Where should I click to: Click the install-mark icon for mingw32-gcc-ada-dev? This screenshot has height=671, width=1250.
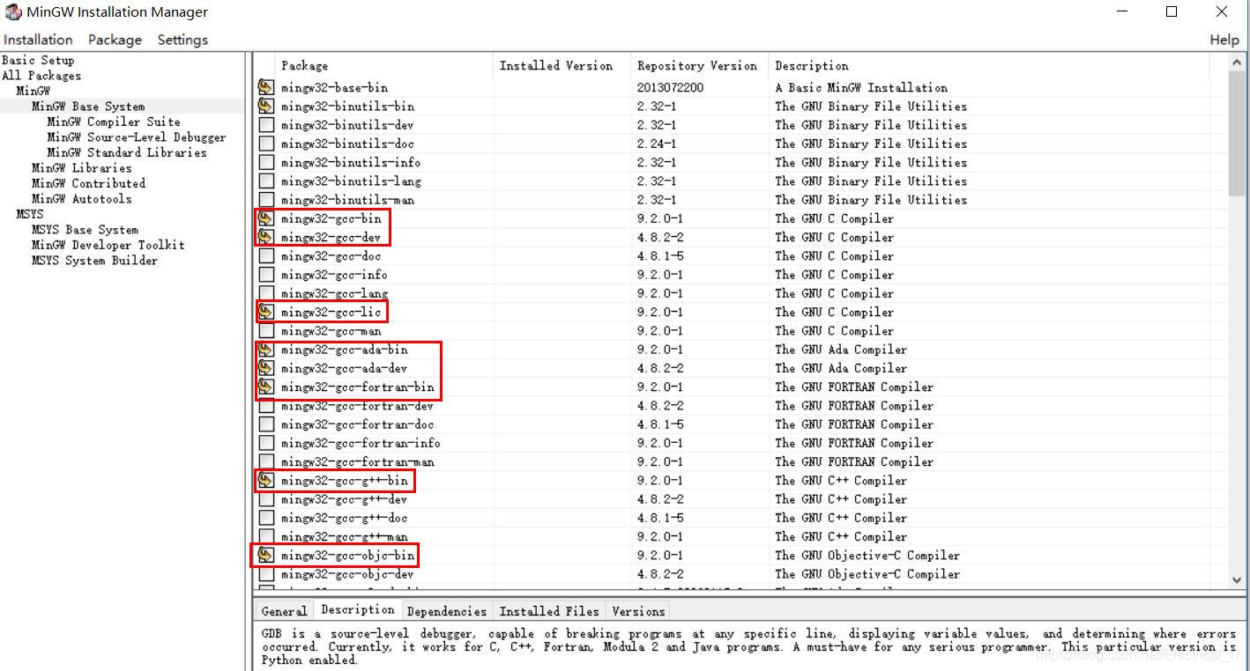[266, 368]
